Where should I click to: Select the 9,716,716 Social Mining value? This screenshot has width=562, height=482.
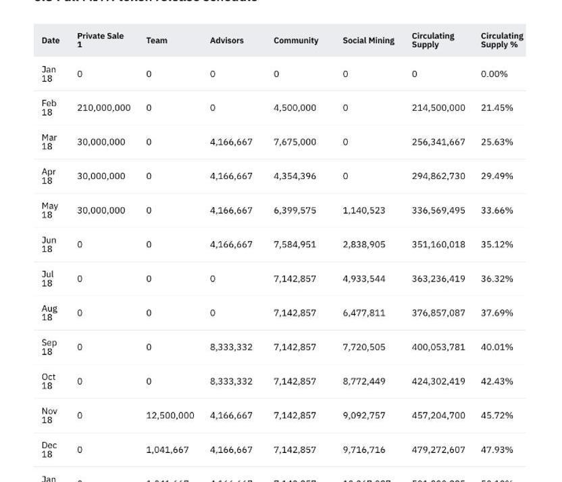(363, 450)
